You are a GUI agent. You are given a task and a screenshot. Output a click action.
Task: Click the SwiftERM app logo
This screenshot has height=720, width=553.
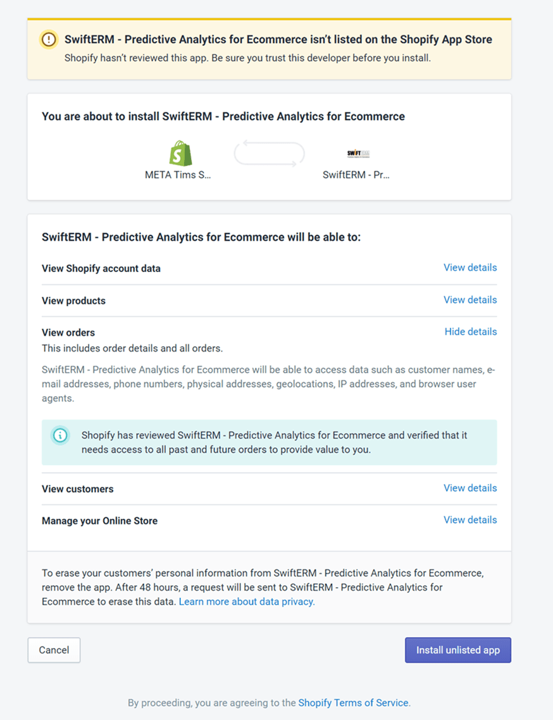358,153
